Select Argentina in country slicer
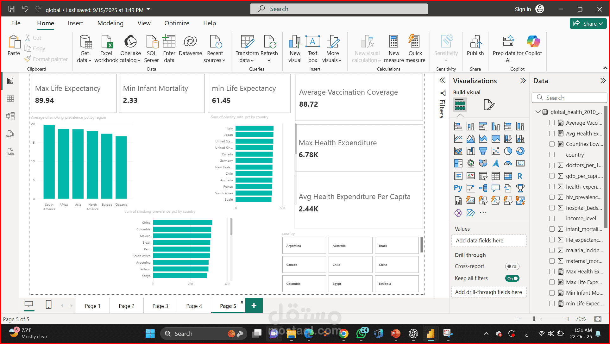Image resolution: width=610 pixels, height=344 pixels. tap(304, 246)
